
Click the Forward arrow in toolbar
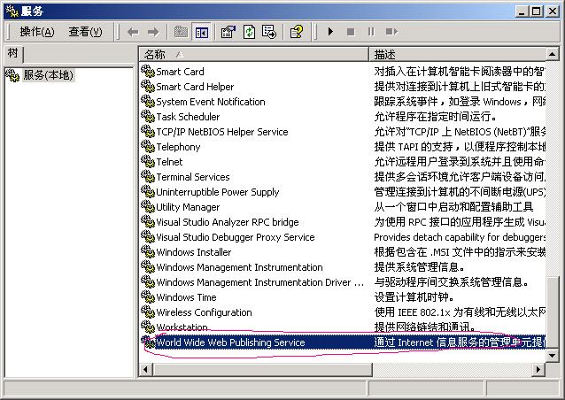point(153,32)
